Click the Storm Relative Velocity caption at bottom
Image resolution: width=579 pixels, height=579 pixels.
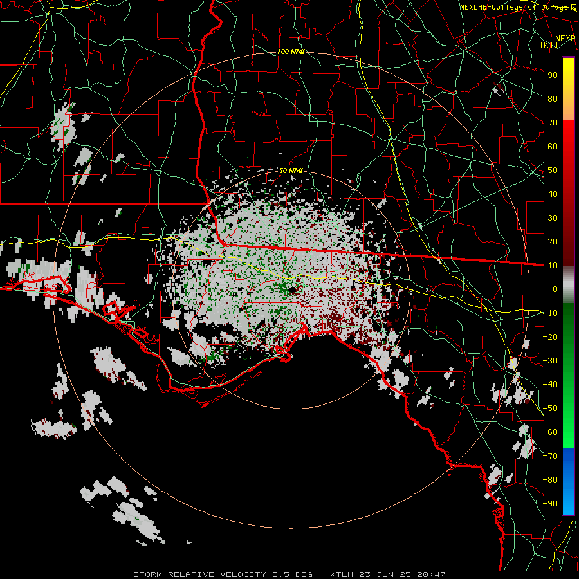(x=289, y=574)
